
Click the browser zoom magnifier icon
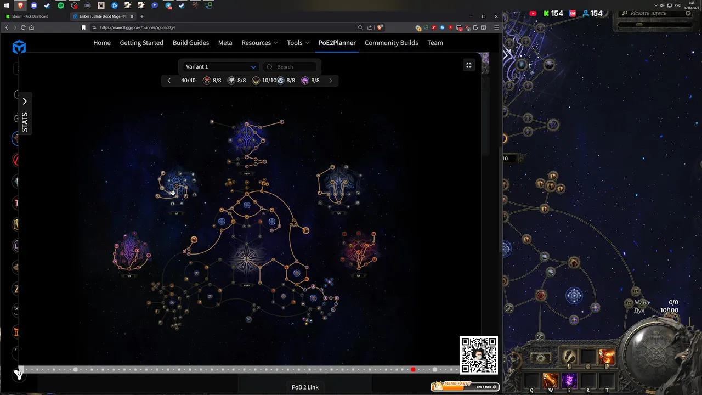[x=360, y=27]
